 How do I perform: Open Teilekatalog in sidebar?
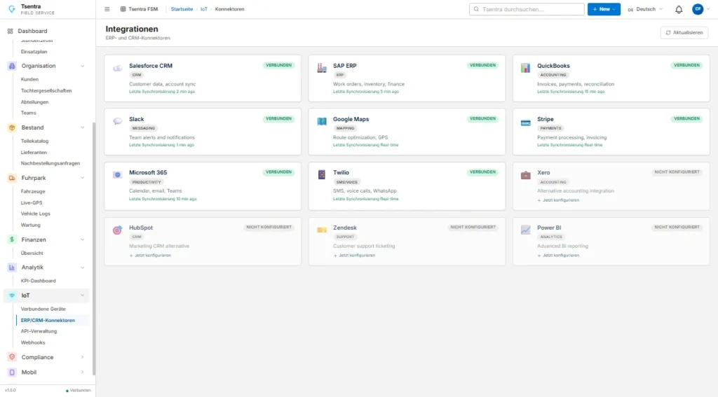click(x=35, y=141)
